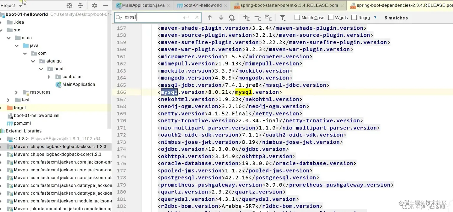Click line number 175 in gutter
Viewport: 453px width, 212px height.
point(121,156)
